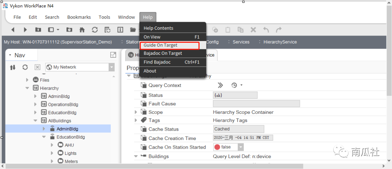Open the Bookmarks menu
The height and width of the screenshot is (169, 392).
(x=79, y=17)
